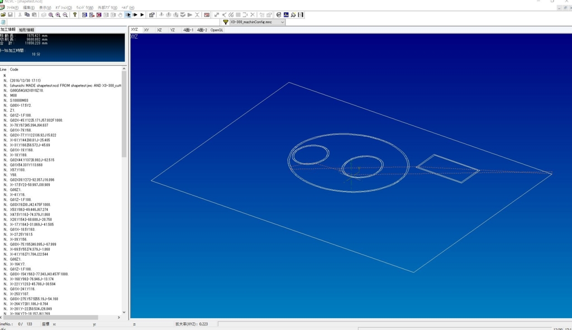This screenshot has width=572, height=330.
Task: Copy with the two-pages toolbar icon
Action: [x=27, y=15]
